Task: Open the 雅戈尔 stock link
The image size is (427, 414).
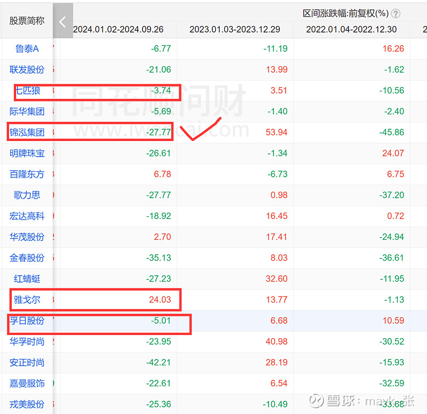Action: (x=27, y=300)
